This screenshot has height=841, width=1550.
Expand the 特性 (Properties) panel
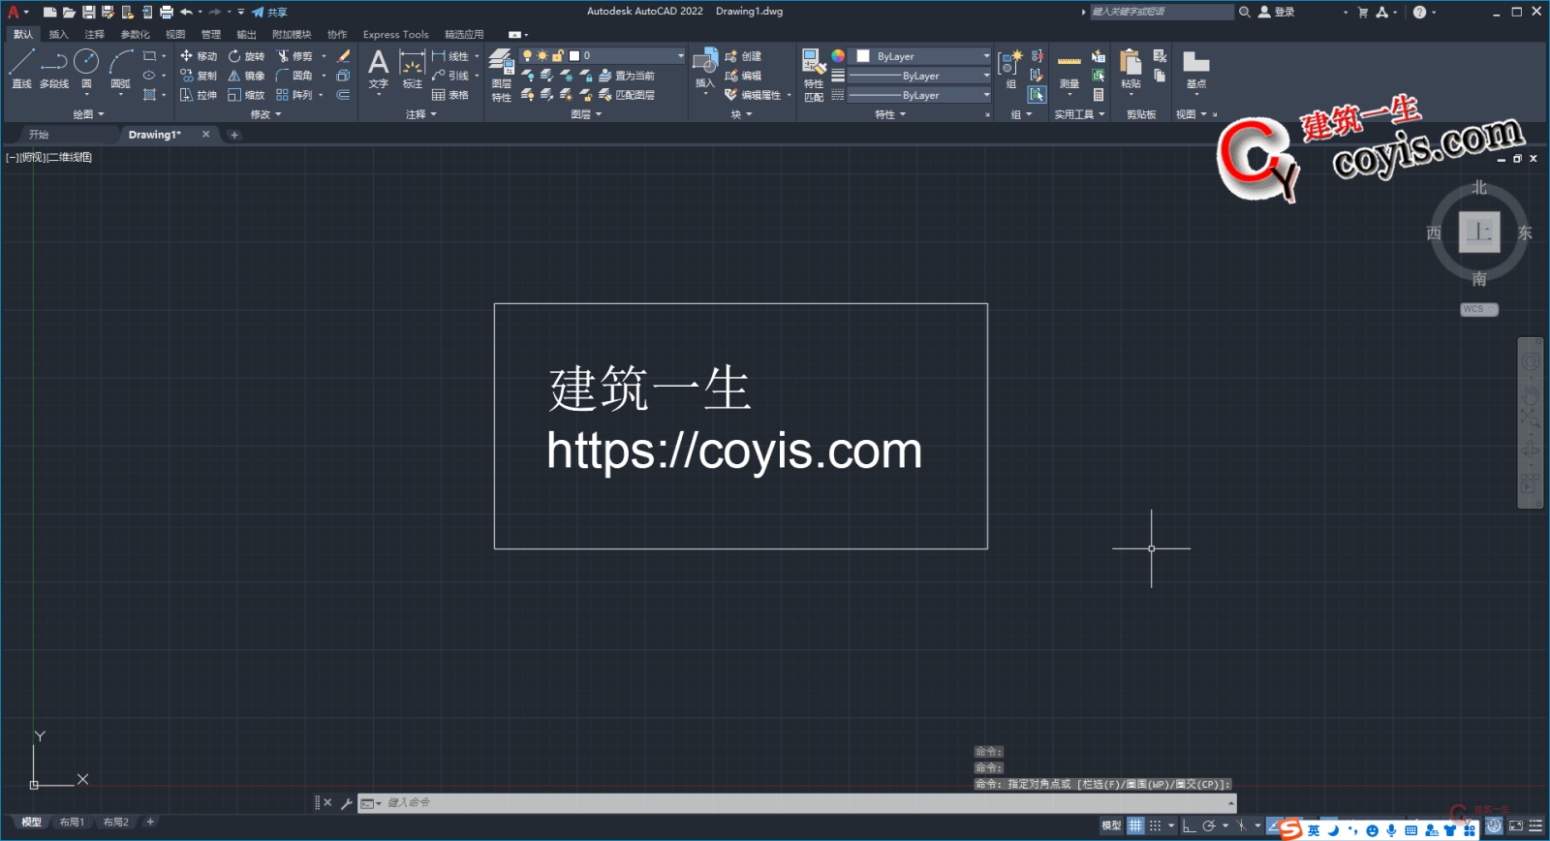click(x=890, y=114)
